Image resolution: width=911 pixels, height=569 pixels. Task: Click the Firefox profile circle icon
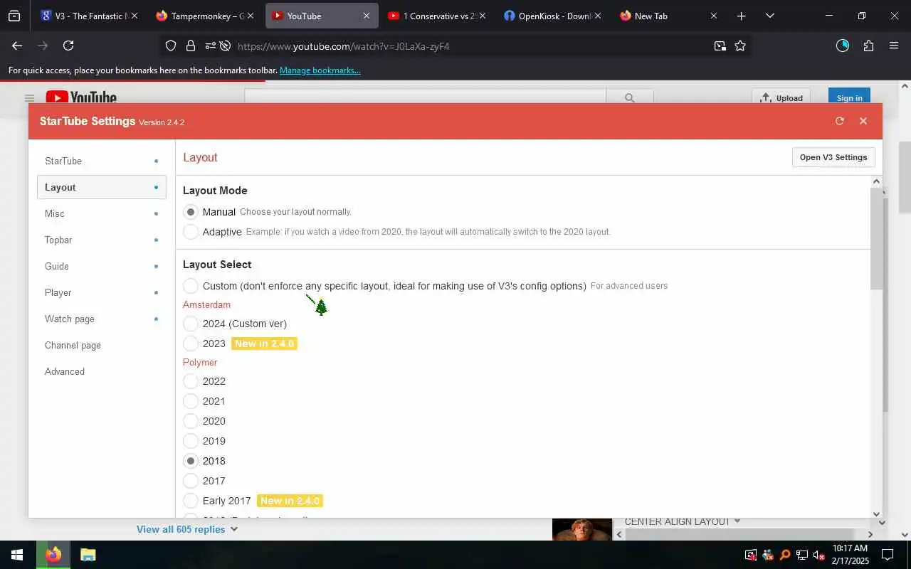(x=843, y=46)
